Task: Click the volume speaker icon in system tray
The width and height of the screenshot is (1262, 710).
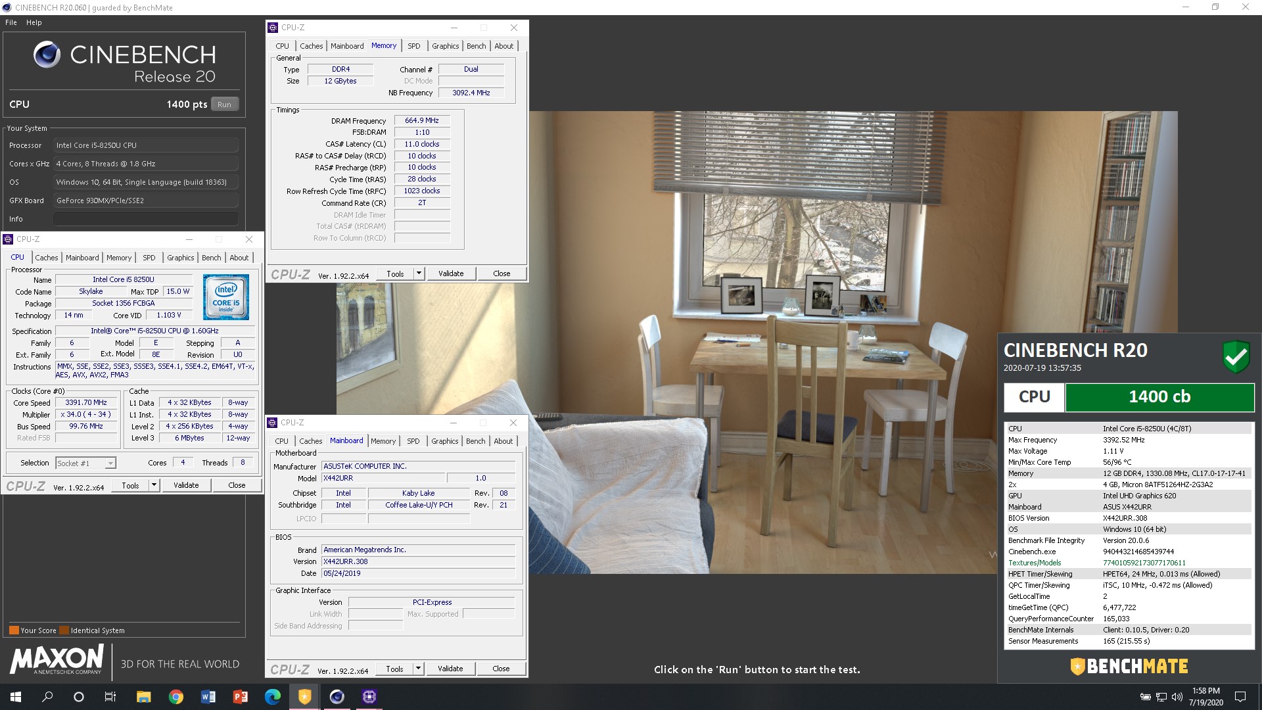Action: (1177, 697)
